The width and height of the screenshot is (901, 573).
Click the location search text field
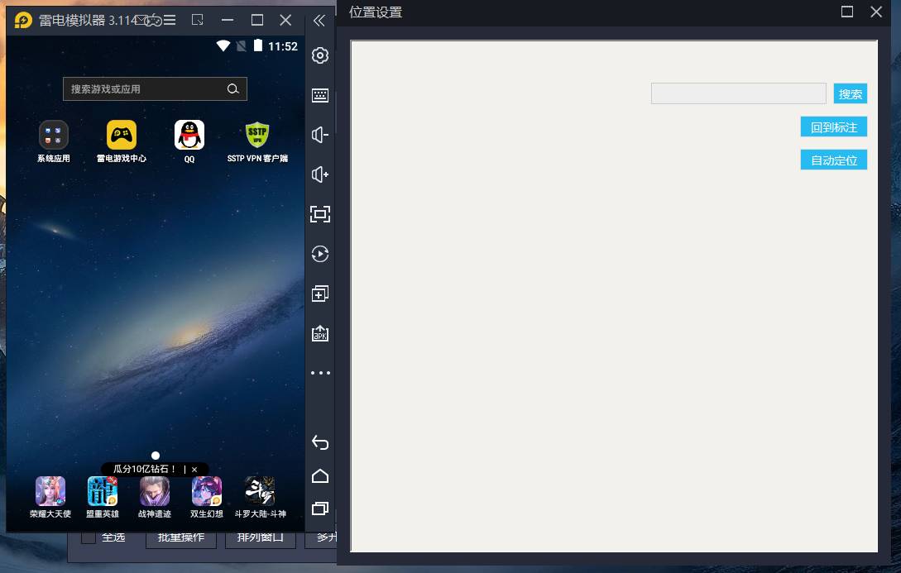(x=738, y=94)
